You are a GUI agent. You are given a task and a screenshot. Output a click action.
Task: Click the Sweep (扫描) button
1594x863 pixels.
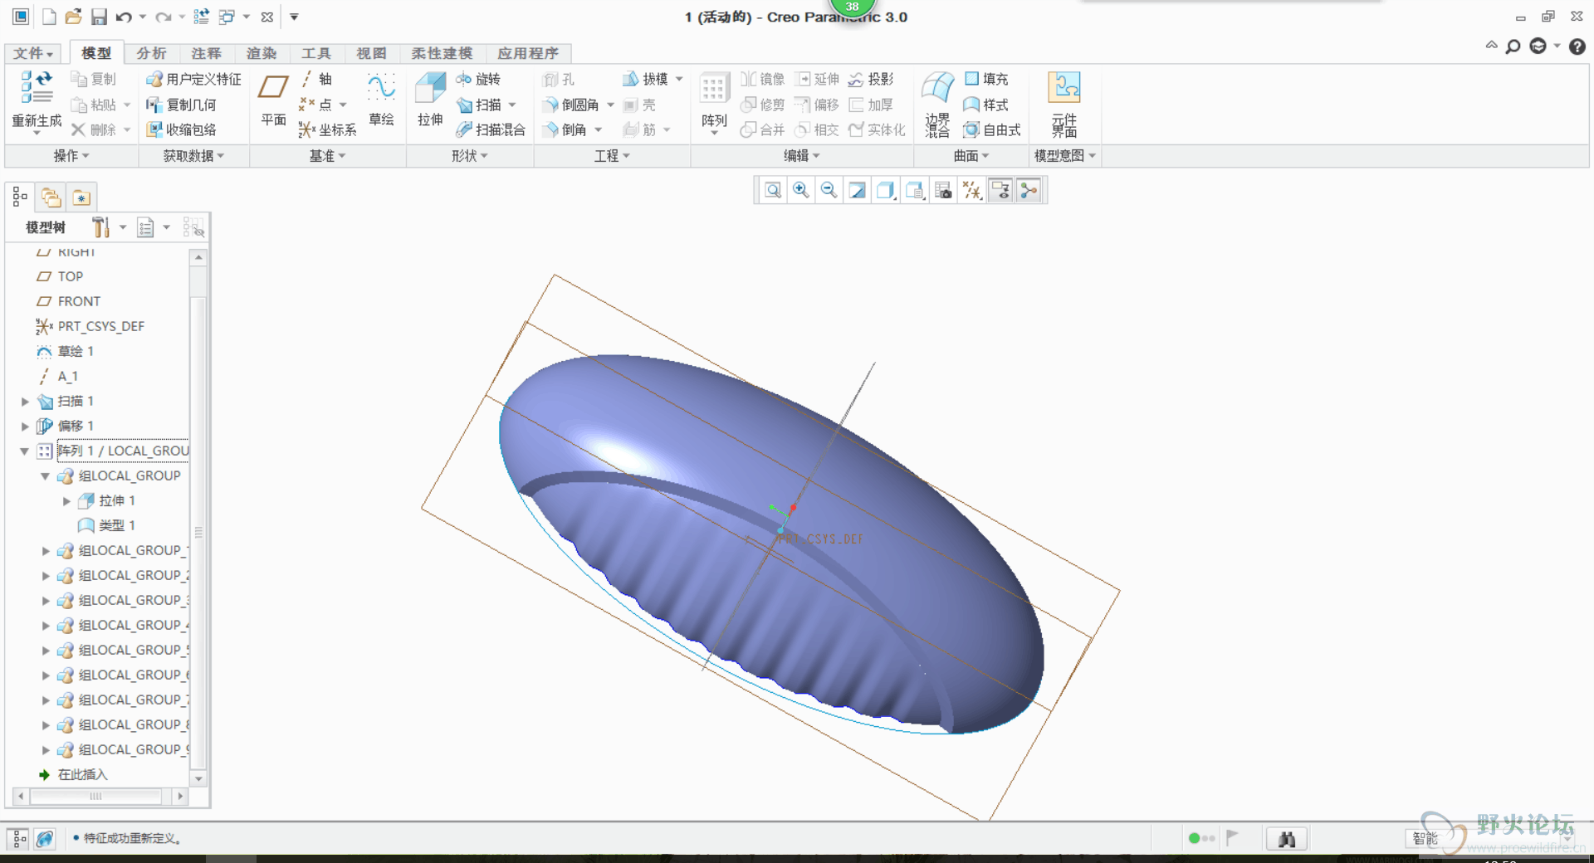click(479, 105)
